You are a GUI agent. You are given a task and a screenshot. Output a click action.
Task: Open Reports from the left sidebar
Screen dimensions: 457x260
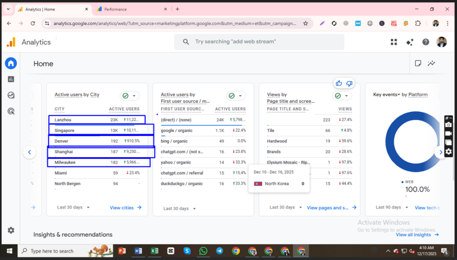11,79
